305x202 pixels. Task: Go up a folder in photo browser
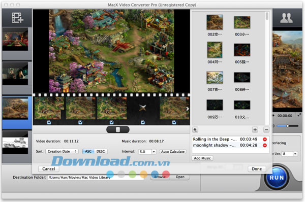point(195,130)
